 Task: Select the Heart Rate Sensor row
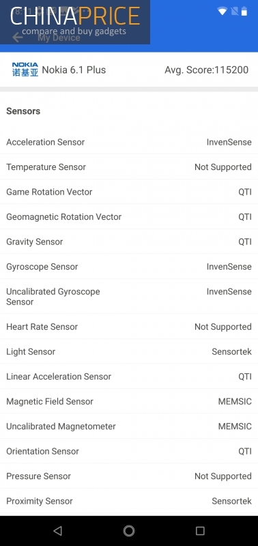(129, 327)
